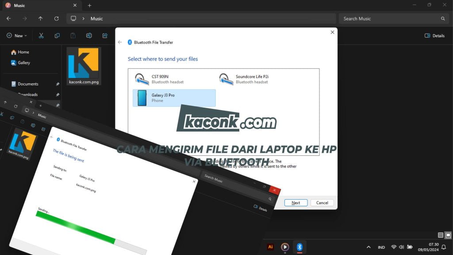The image size is (453, 255).
Task: Open Documents in the navigation sidebar
Action: [25, 84]
